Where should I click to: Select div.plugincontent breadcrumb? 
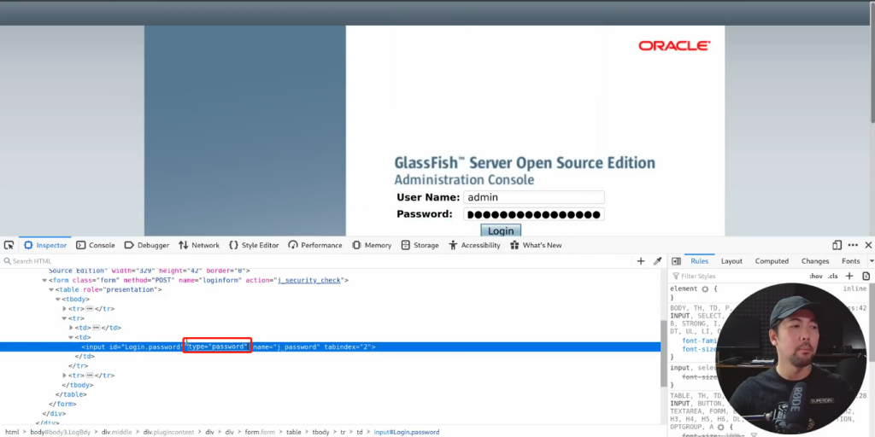click(168, 432)
